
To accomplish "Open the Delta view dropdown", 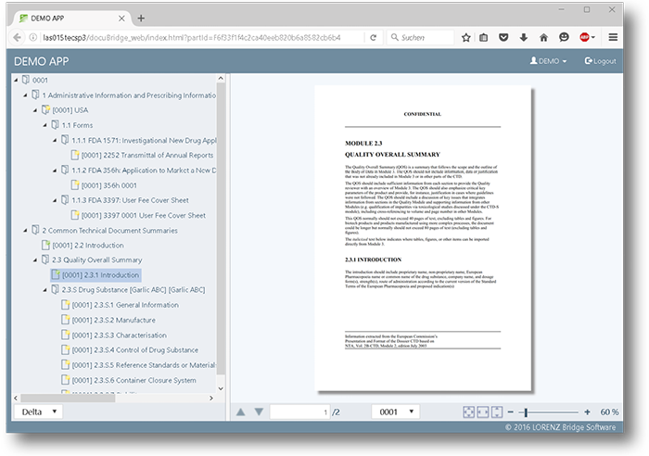I will coord(39,412).
